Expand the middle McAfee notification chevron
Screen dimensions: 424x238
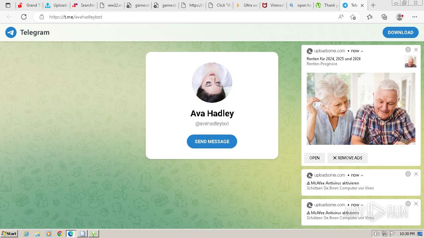click(362, 176)
